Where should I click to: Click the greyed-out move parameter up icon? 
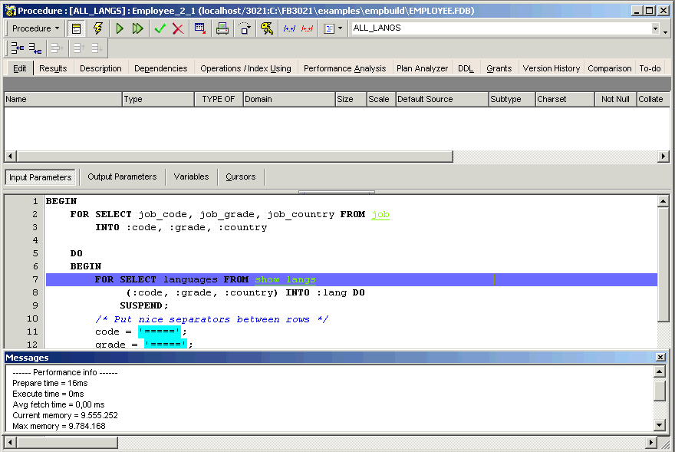(x=79, y=48)
